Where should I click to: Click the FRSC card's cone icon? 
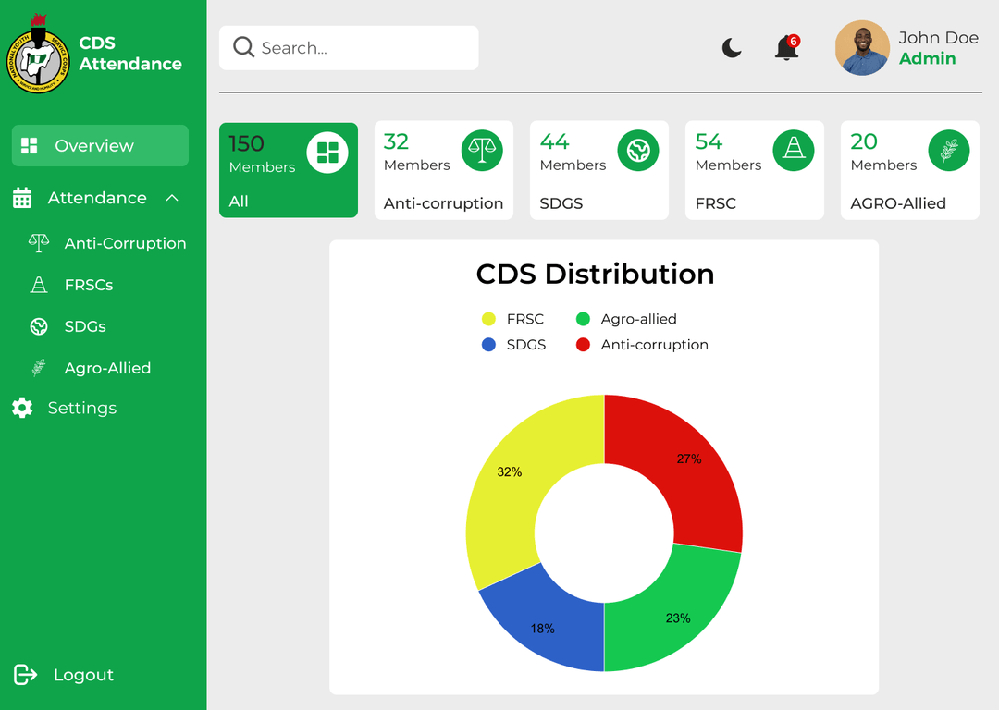[x=793, y=151]
